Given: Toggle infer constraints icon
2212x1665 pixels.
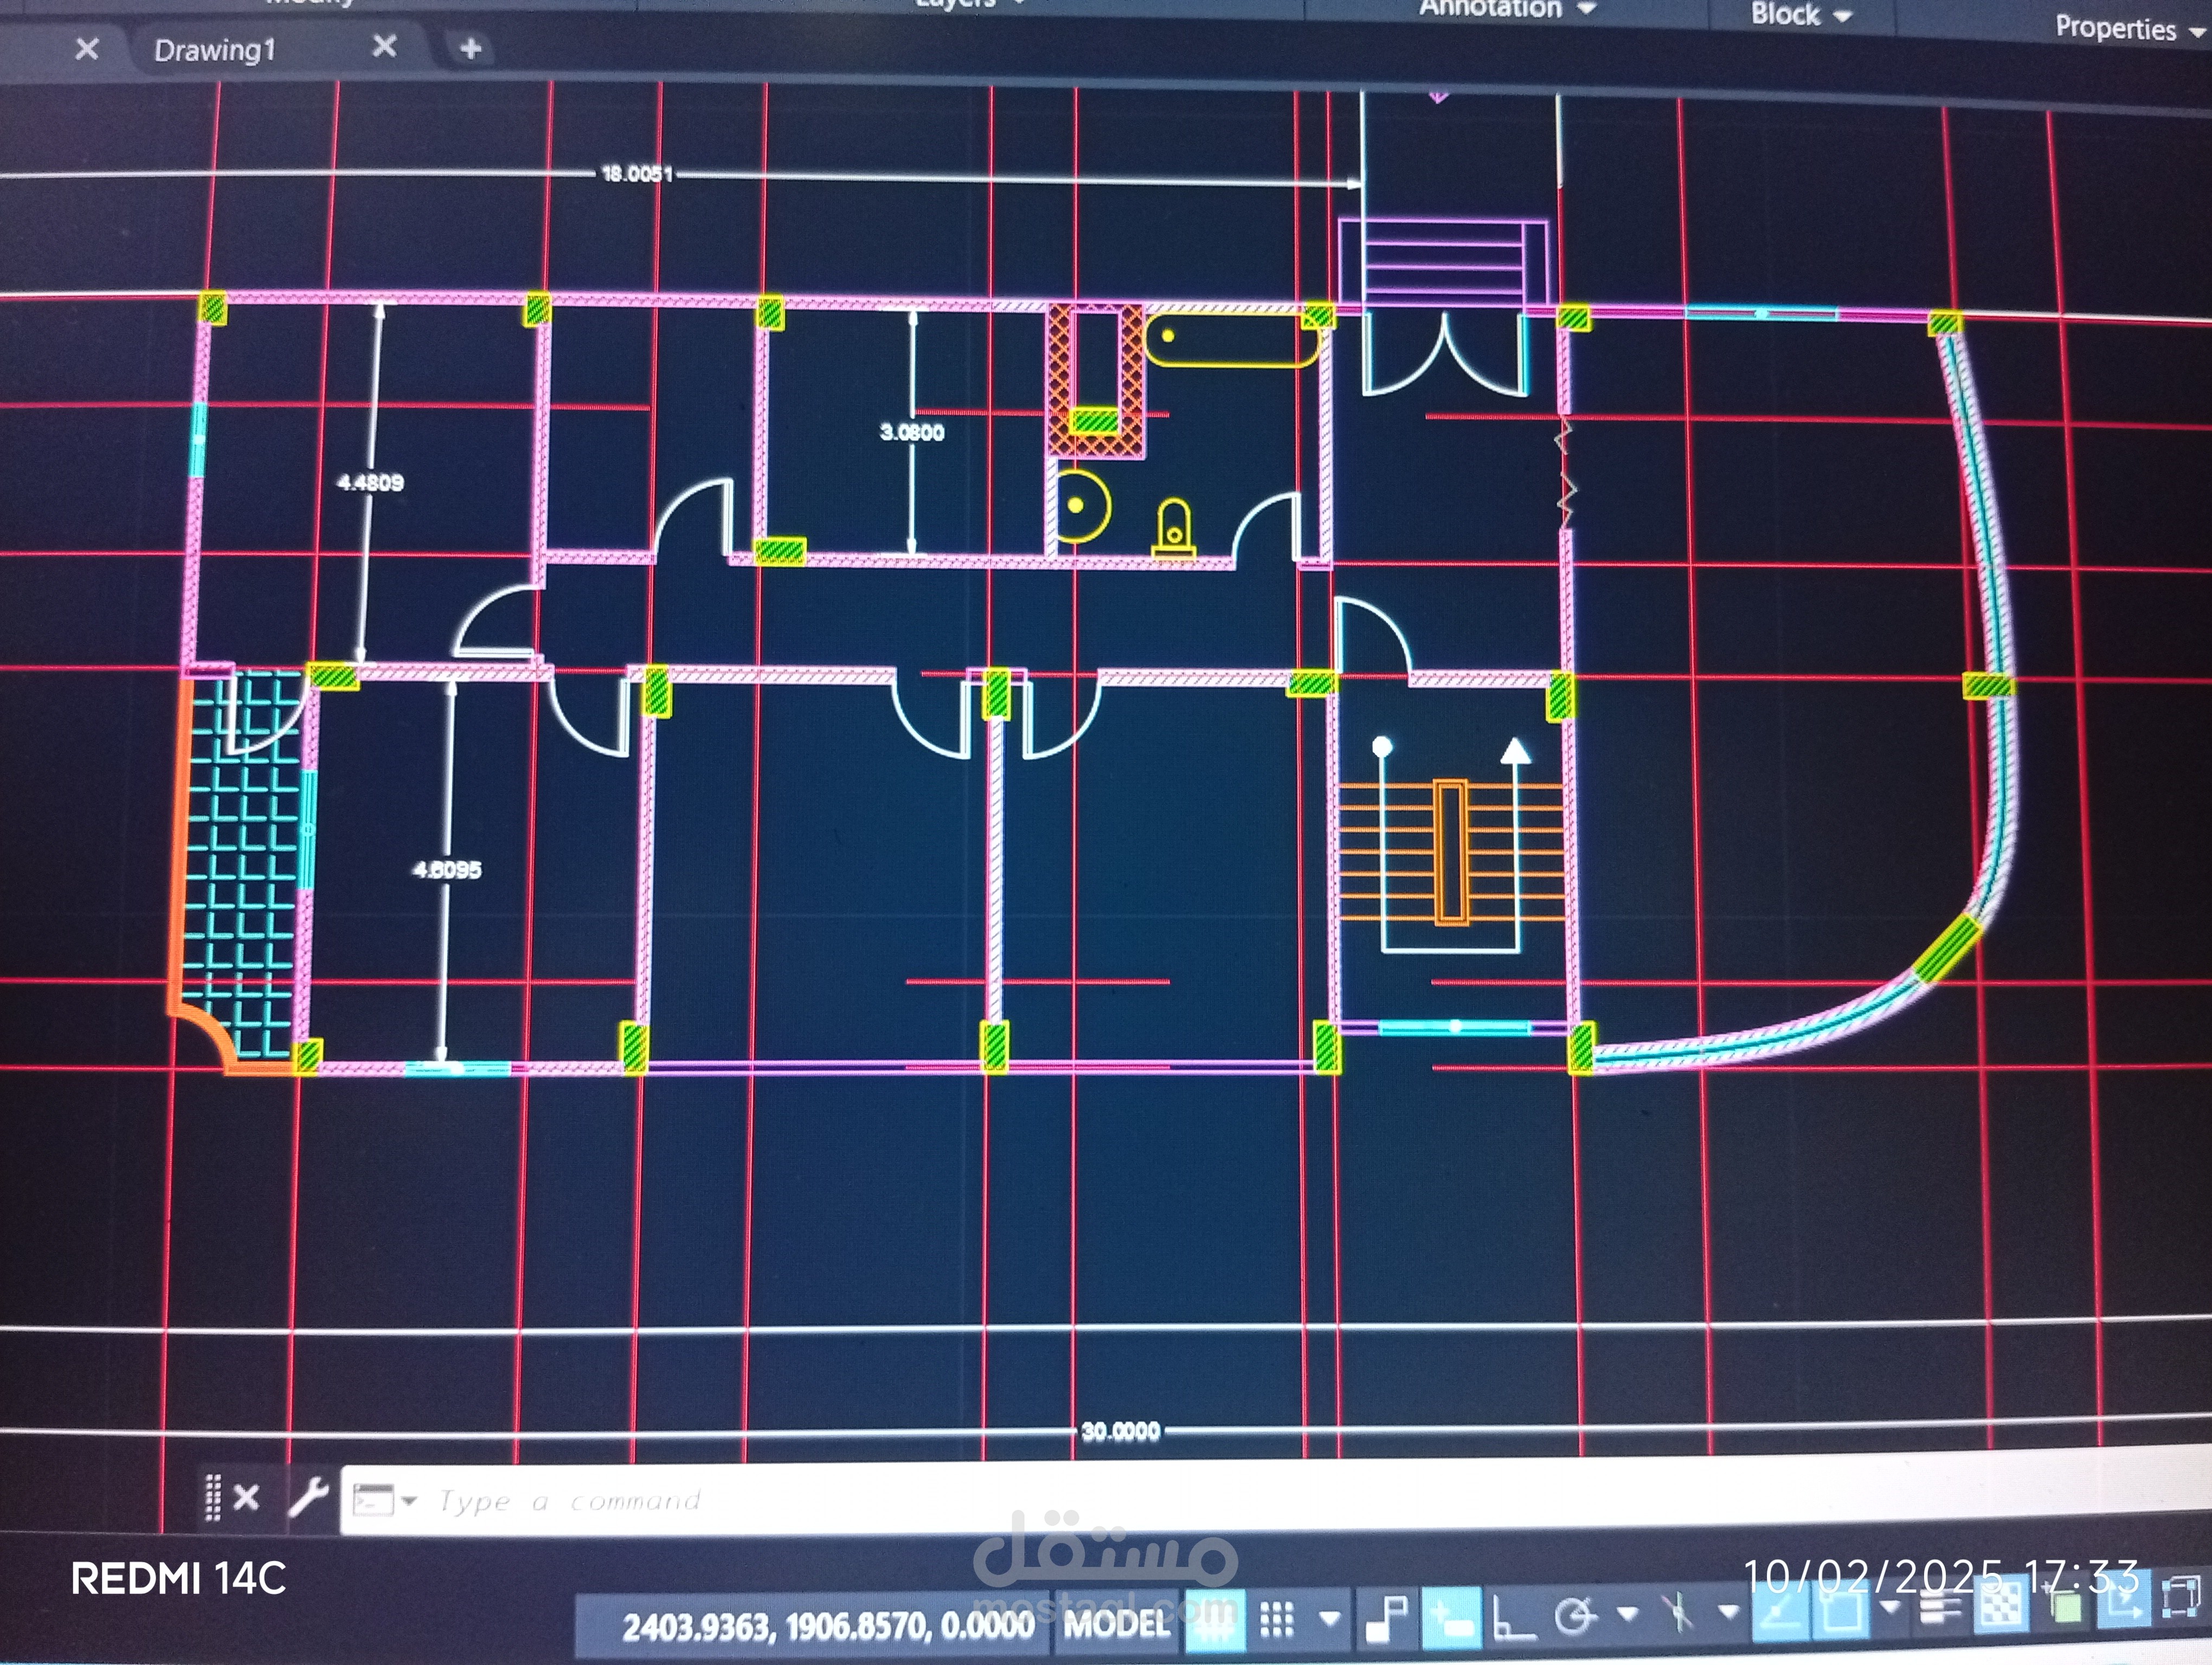Looking at the screenshot, I should click(x=1387, y=1619).
